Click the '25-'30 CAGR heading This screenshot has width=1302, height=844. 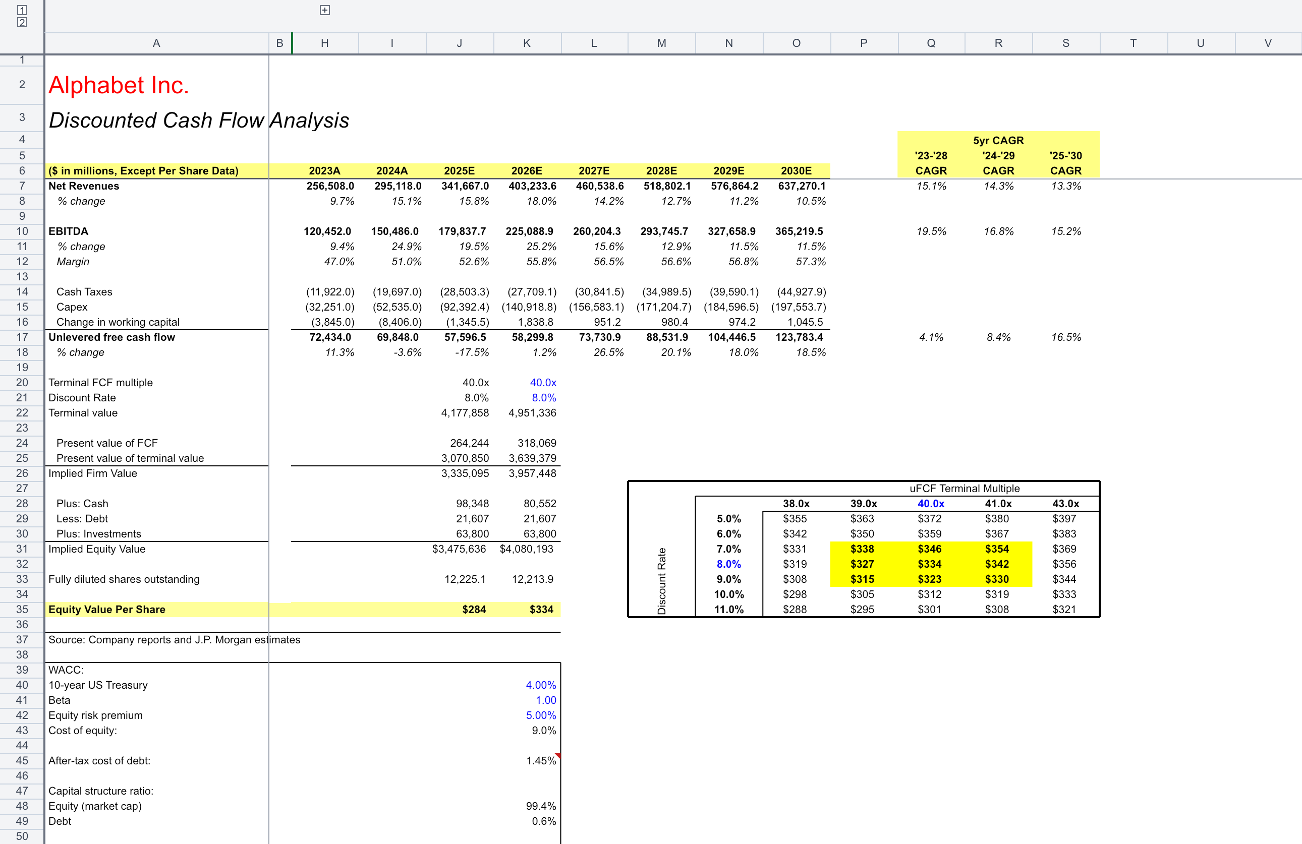tap(1066, 163)
